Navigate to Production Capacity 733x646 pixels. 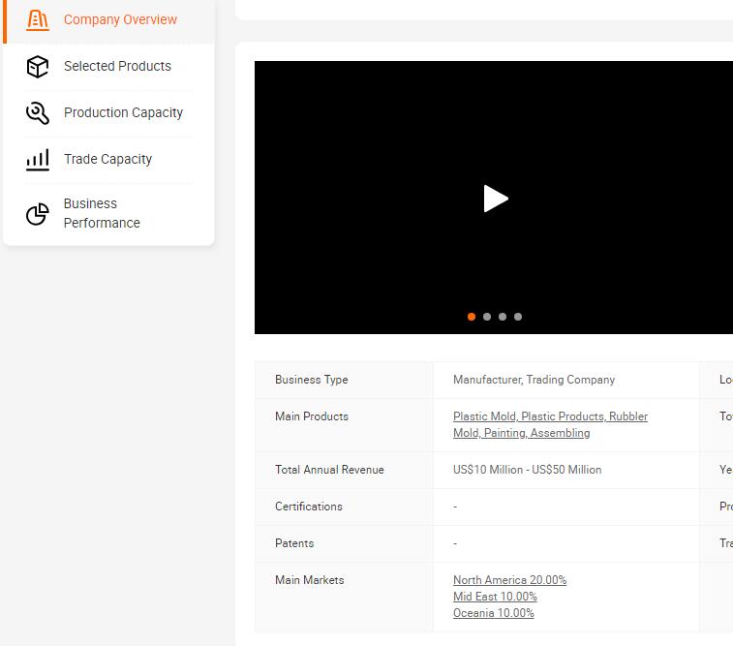coord(123,112)
